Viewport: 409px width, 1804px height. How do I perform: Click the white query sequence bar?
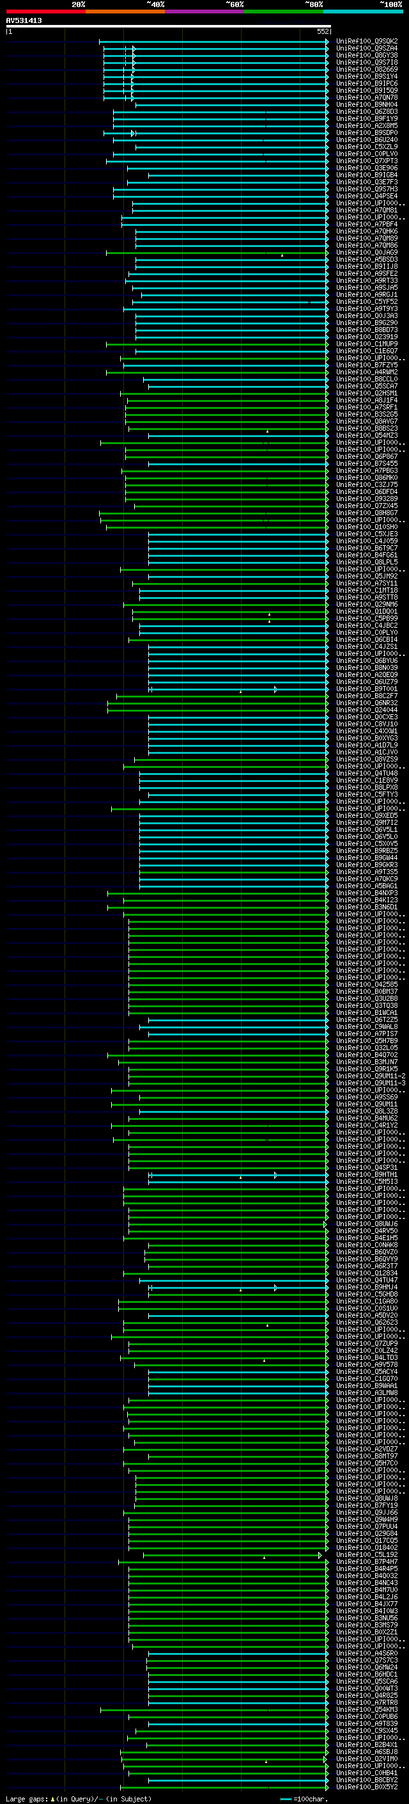click(x=169, y=26)
